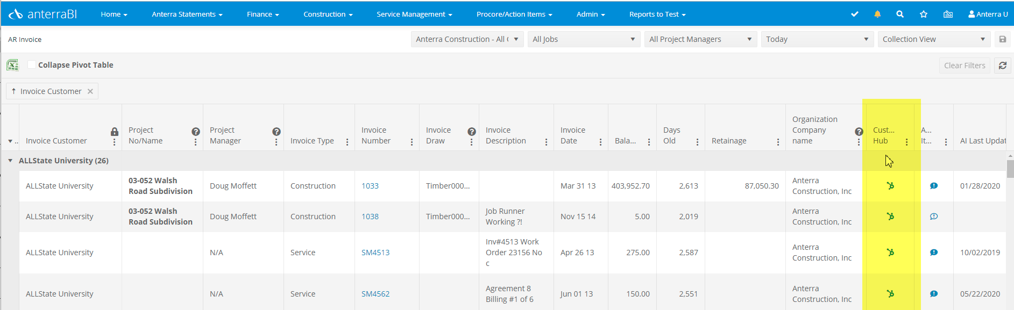Click the lock icon on Invoice Customer column

pos(115,132)
